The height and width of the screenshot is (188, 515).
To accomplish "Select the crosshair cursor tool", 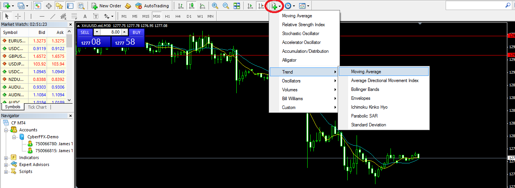I will [18, 16].
